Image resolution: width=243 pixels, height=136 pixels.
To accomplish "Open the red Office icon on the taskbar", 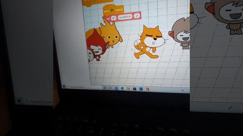I will 148,89.
